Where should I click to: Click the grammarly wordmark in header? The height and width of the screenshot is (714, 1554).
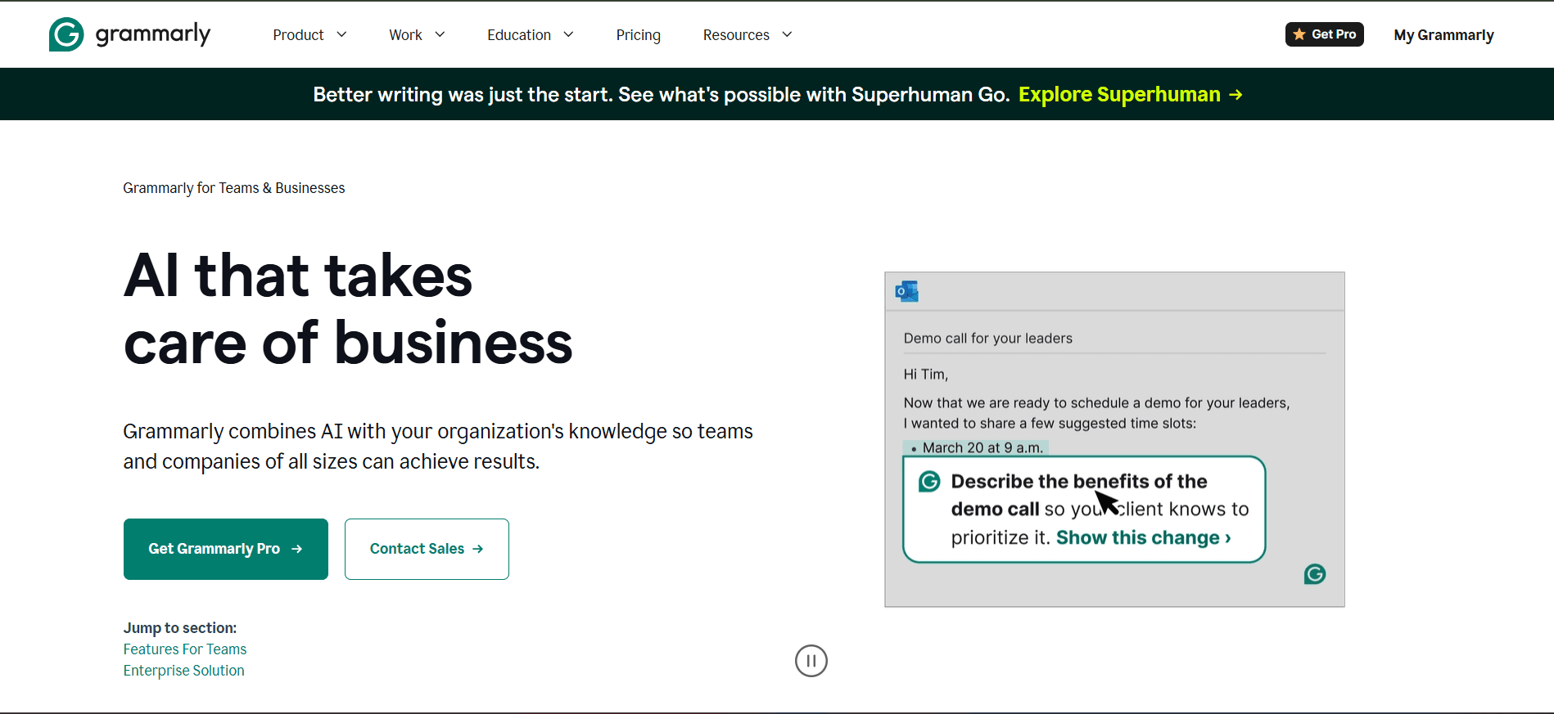(x=153, y=34)
